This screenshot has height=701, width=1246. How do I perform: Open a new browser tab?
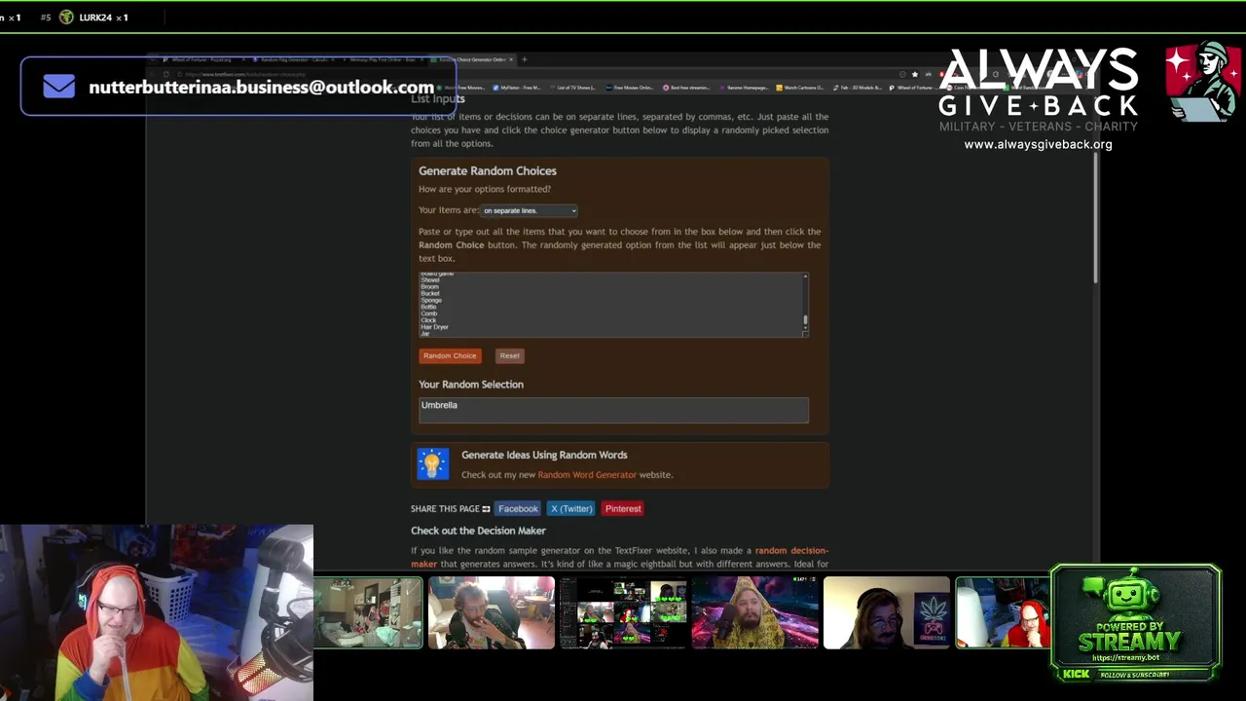pos(524,59)
